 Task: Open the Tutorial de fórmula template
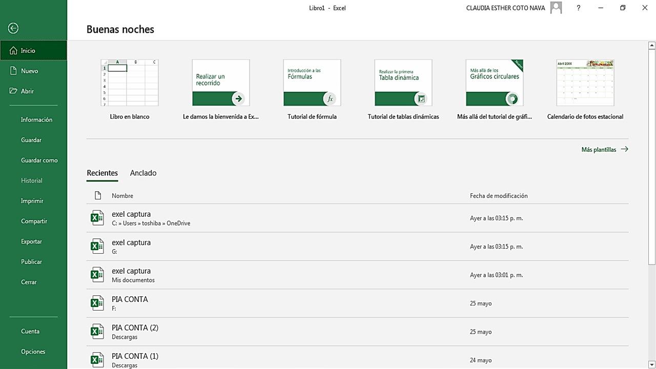click(x=312, y=83)
